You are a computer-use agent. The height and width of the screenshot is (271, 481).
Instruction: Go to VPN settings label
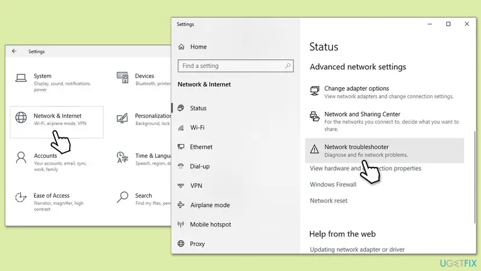(x=196, y=186)
